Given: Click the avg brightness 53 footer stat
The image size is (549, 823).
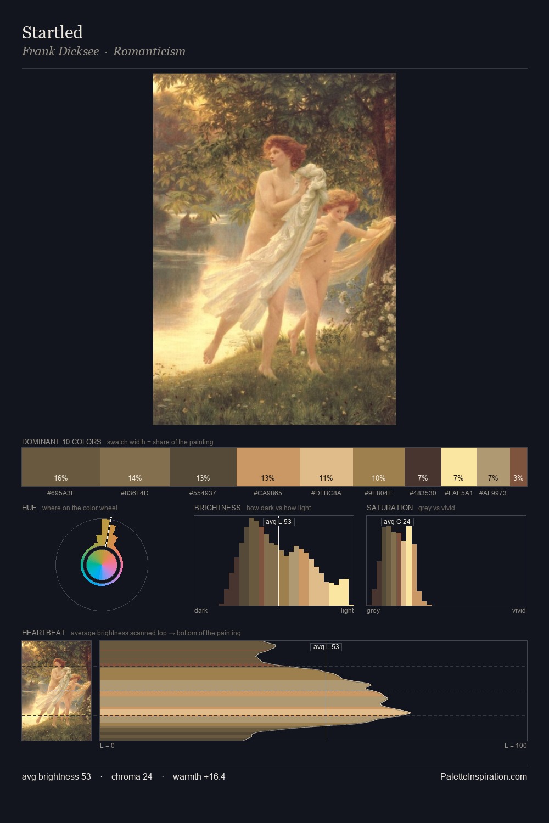Looking at the screenshot, I should coord(57,776).
